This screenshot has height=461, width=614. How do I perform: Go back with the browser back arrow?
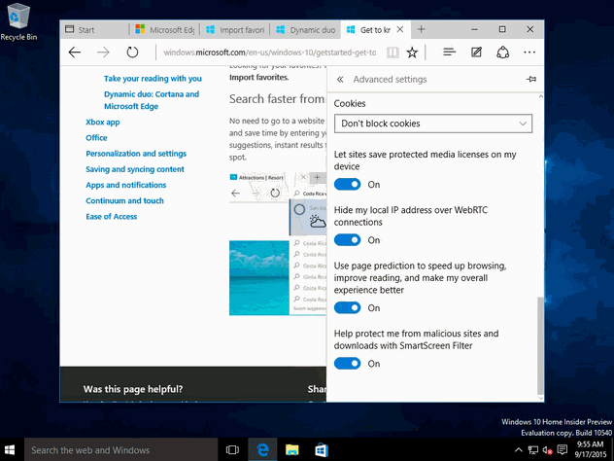75,53
